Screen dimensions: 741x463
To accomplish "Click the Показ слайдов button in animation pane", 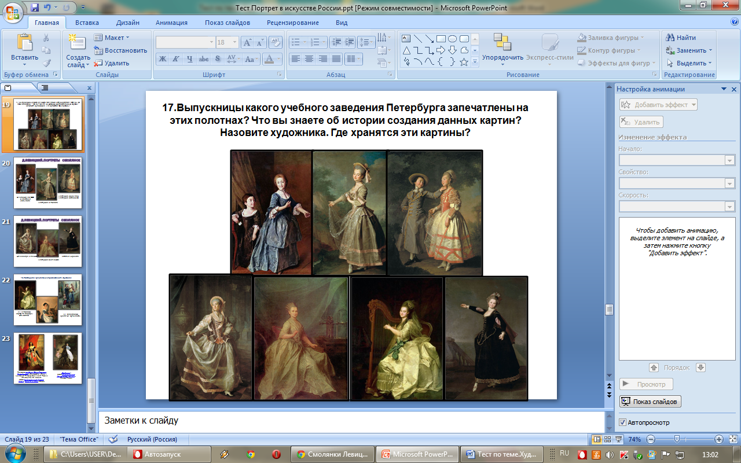I will pyautogui.click(x=650, y=402).
